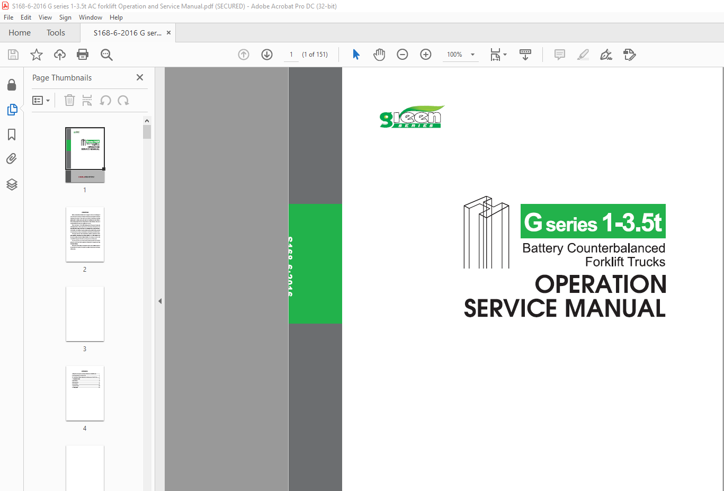Open the Find text magnifier tool
724x491 pixels.
(106, 55)
